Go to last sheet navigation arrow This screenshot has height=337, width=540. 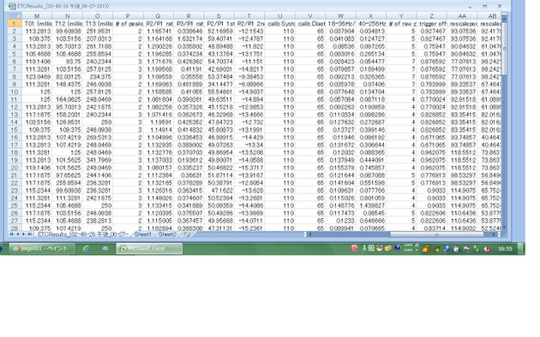click(x=30, y=234)
